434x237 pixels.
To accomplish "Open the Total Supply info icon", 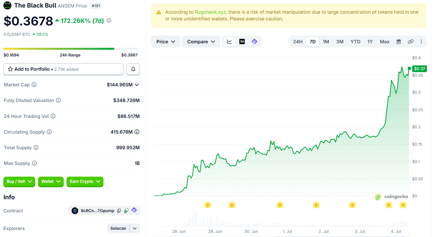I will point(36,147).
